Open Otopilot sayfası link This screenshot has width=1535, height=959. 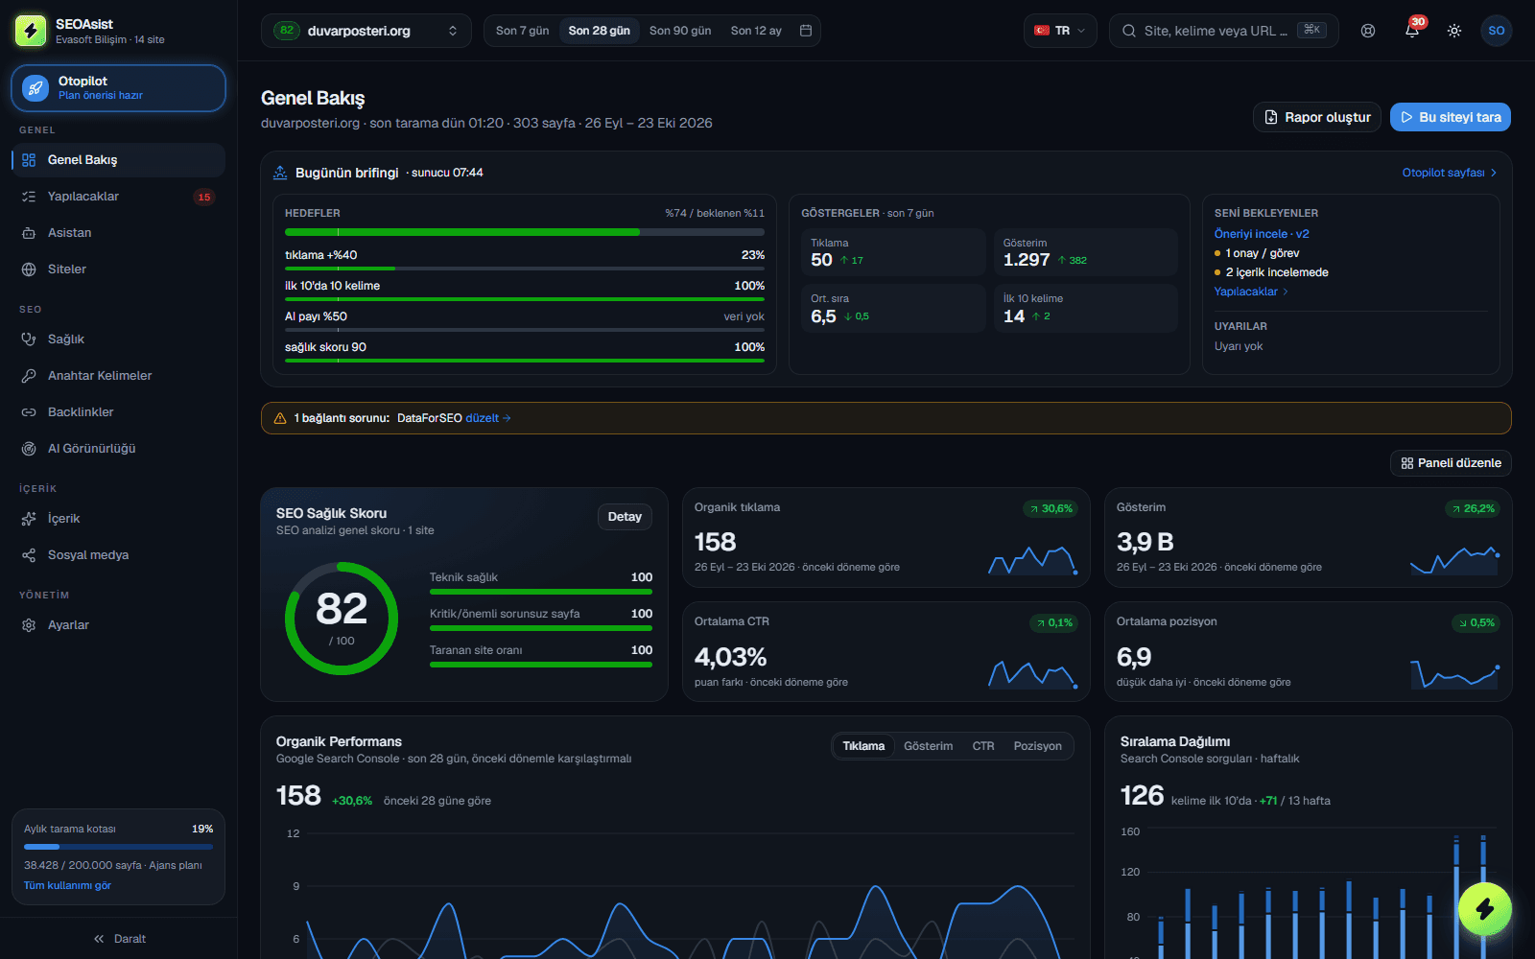[x=1450, y=173]
